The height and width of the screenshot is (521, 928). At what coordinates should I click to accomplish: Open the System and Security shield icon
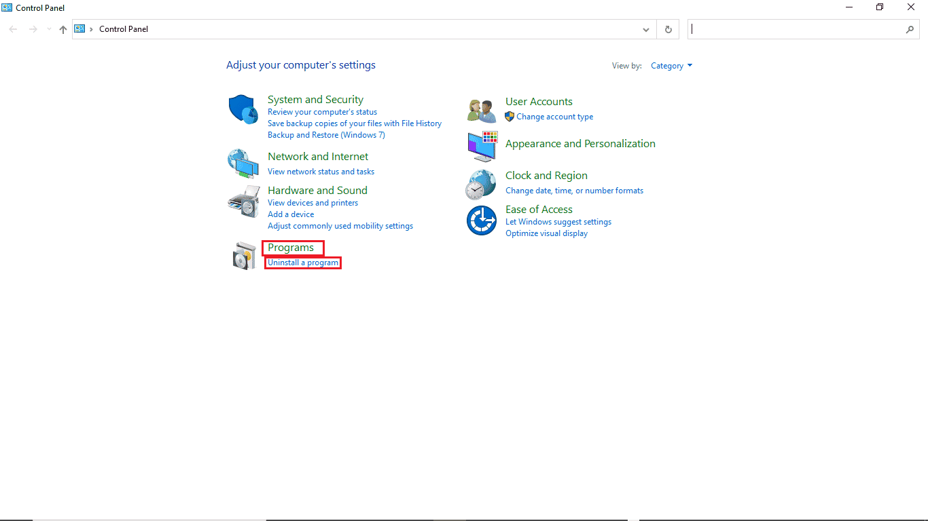tap(243, 109)
